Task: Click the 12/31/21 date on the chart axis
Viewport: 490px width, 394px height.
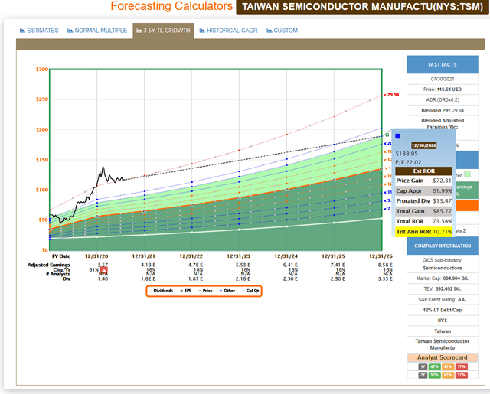Action: [143, 256]
